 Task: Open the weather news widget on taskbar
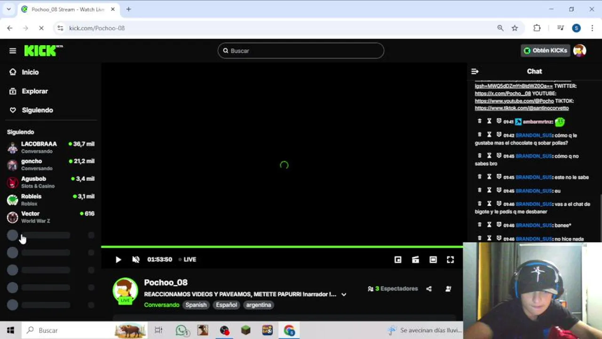(x=424, y=331)
